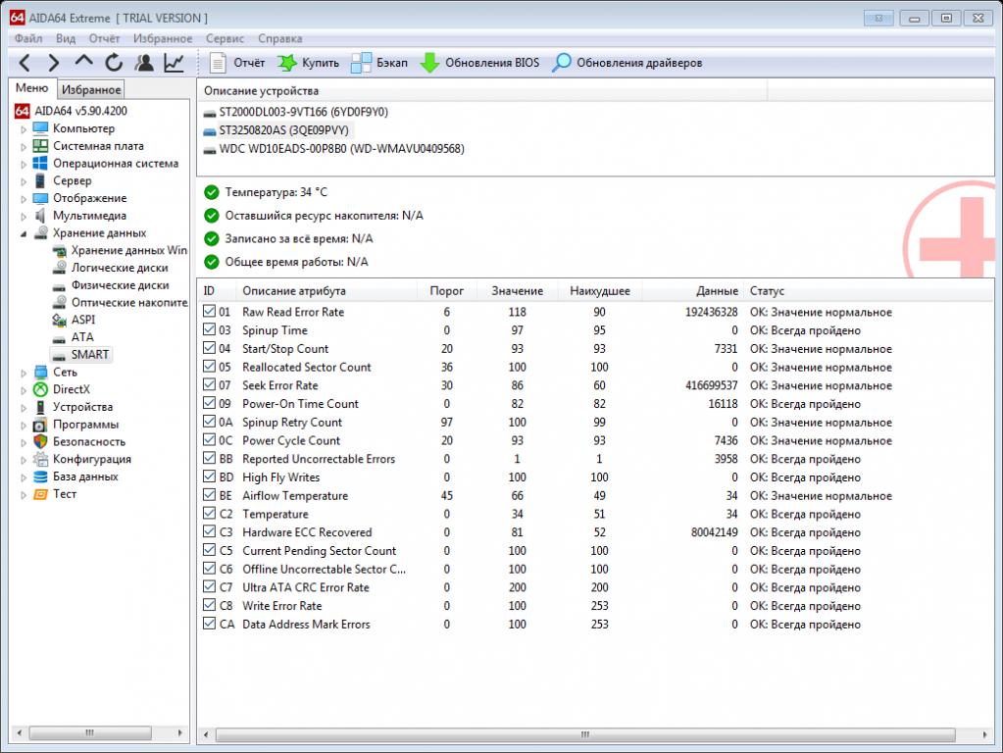Image resolution: width=1003 pixels, height=753 pixels.
Task: Click the Программы icon in the tree
Action: [40, 425]
